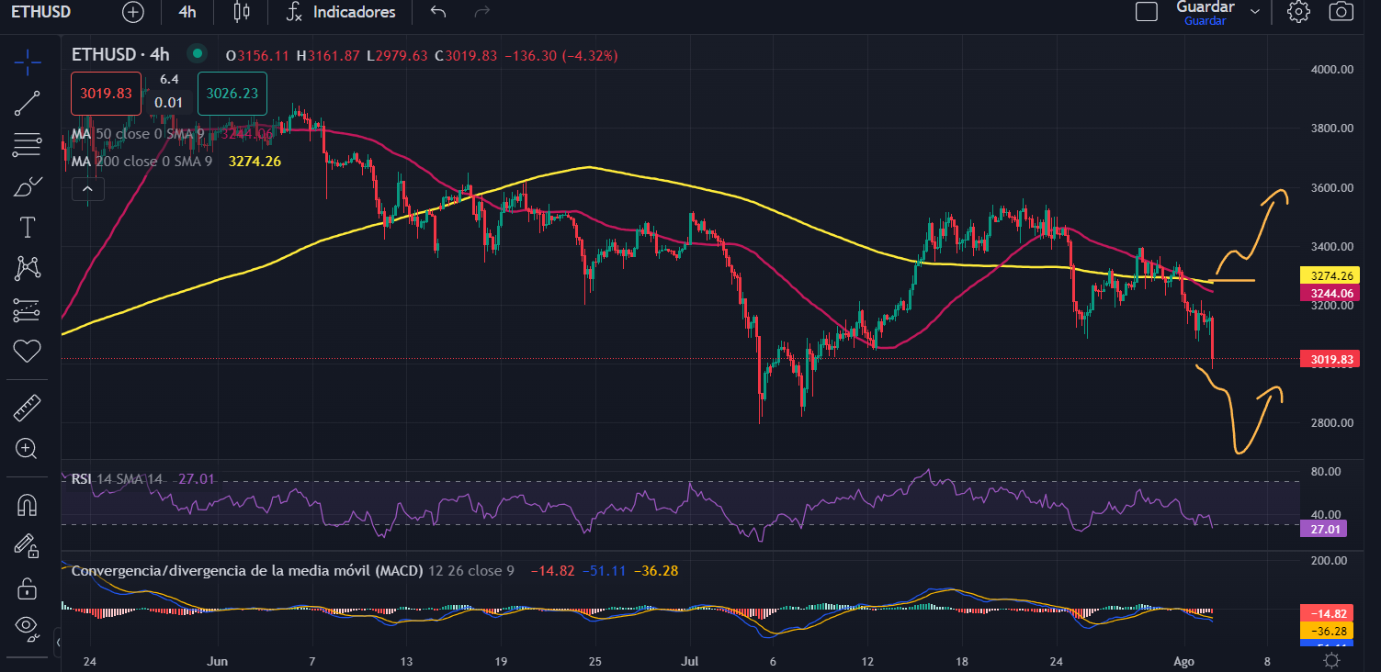Viewport: 1381px width, 672px height.
Task: Click the 3600.00 price scale value
Action: coord(1331,187)
